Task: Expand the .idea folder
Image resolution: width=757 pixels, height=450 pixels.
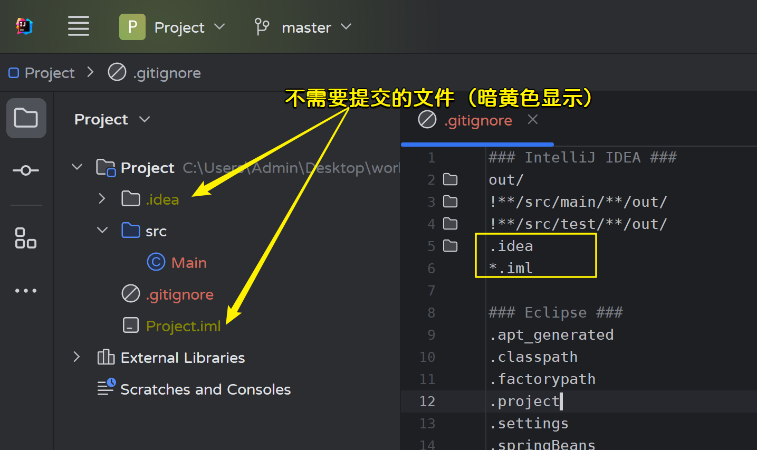Action: [102, 199]
